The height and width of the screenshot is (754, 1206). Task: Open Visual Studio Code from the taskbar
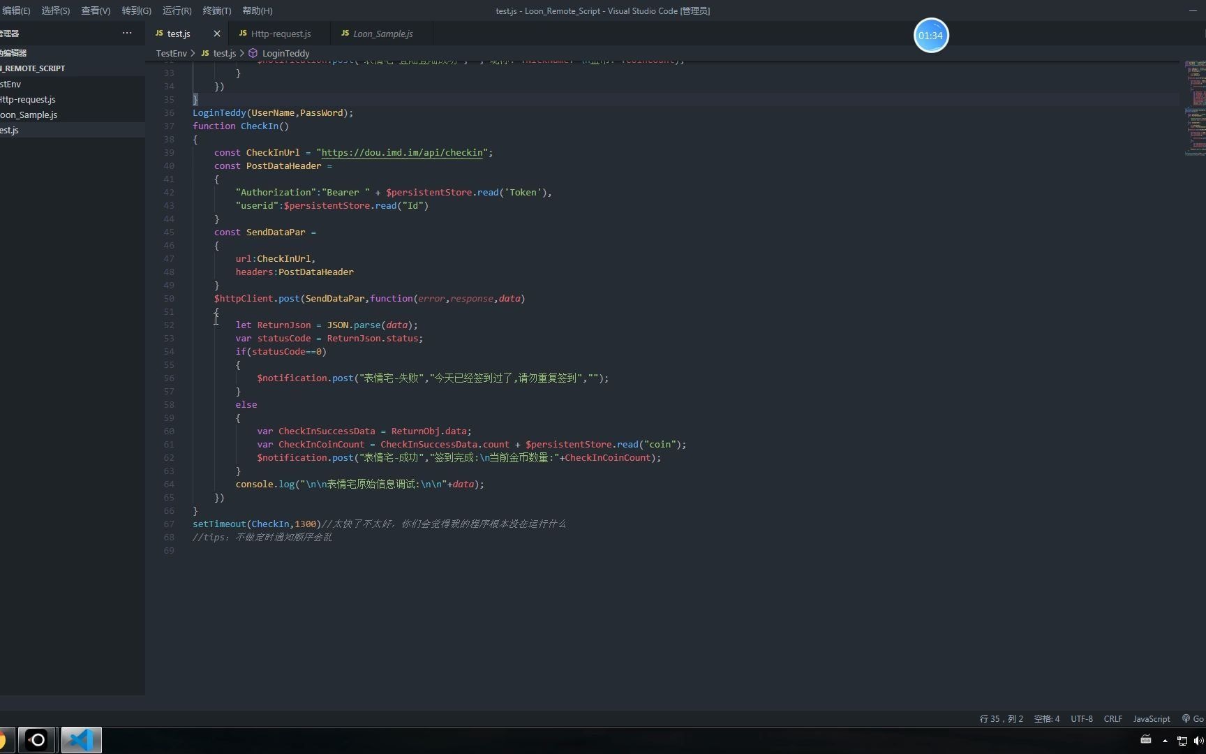pyautogui.click(x=82, y=740)
